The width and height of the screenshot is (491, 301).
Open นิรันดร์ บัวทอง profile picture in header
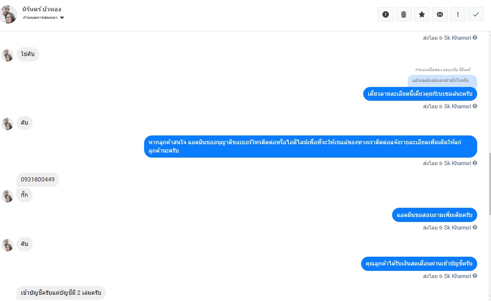(x=8, y=14)
